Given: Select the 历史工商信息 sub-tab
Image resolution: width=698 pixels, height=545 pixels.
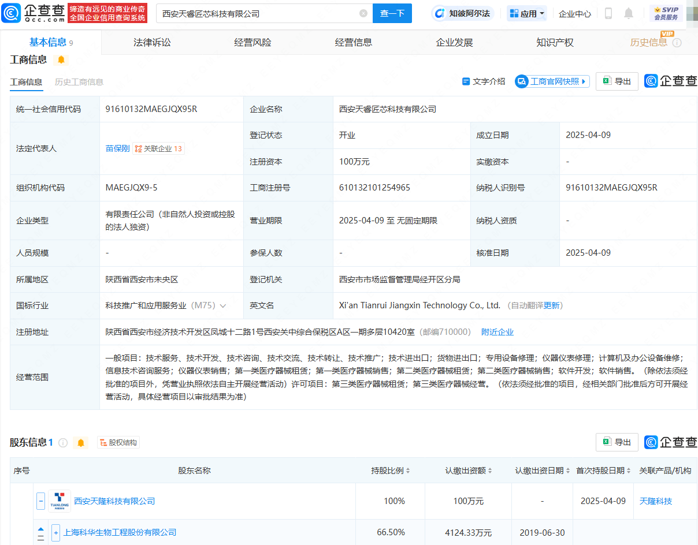Looking at the screenshot, I should tap(79, 82).
